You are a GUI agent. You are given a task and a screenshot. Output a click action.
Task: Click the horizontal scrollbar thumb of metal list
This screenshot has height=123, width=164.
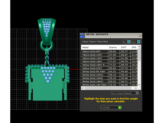click(x=108, y=88)
